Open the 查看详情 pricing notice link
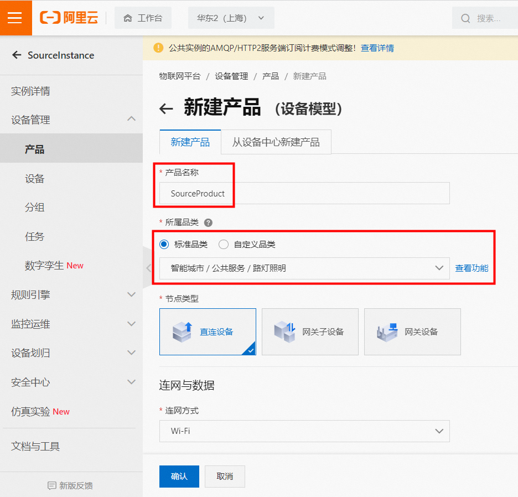518x497 pixels. click(377, 49)
